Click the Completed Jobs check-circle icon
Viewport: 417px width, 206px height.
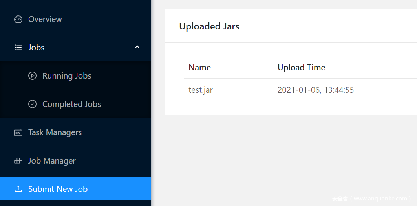tap(32, 104)
